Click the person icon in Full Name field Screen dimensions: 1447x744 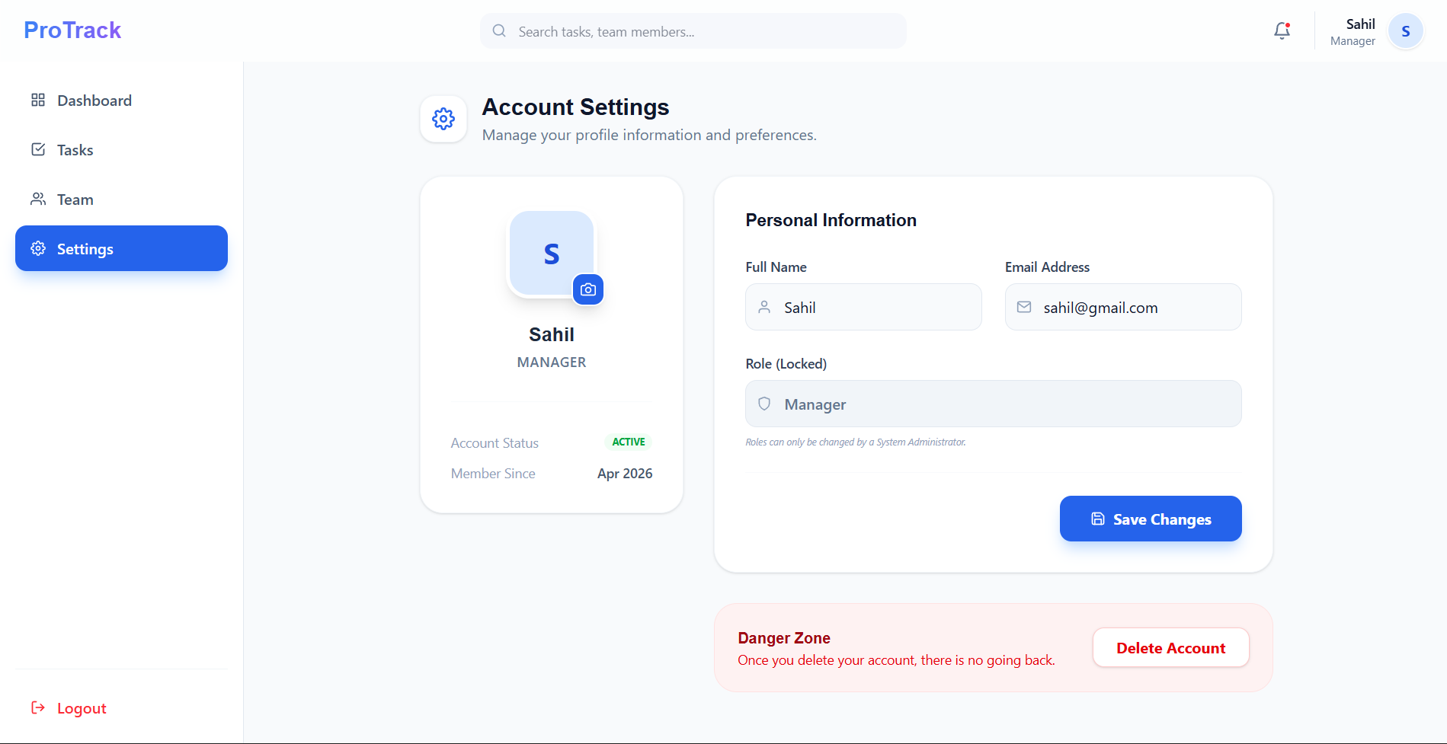click(764, 307)
